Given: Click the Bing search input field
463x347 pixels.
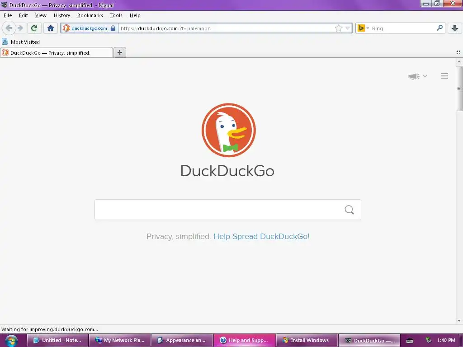Looking at the screenshot, I should pos(403,28).
